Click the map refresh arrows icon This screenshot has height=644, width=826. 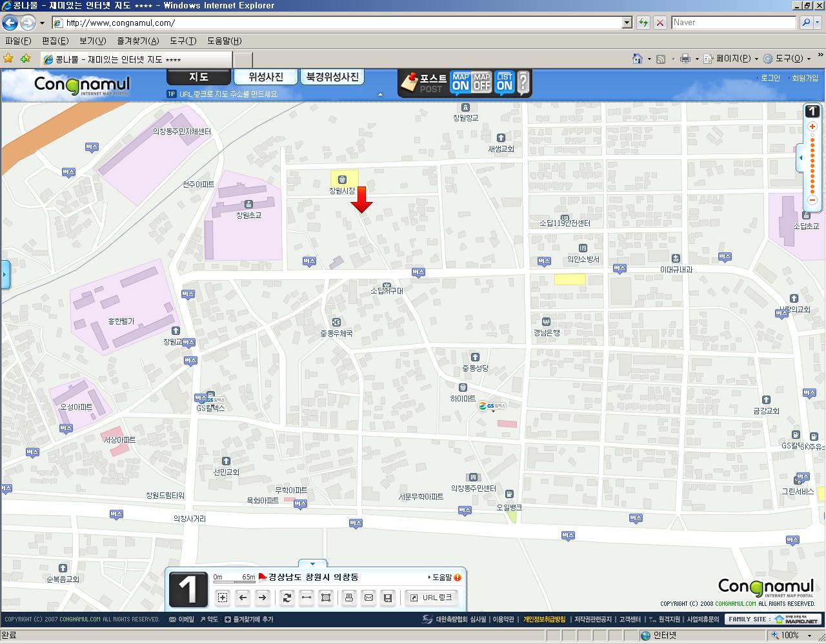(x=287, y=598)
